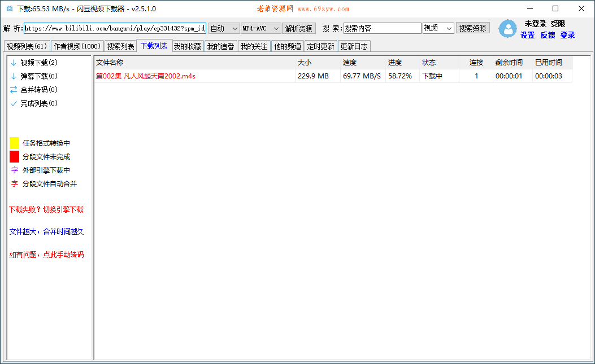Open the 定时更新 tab
The image size is (595, 364).
(x=320, y=46)
